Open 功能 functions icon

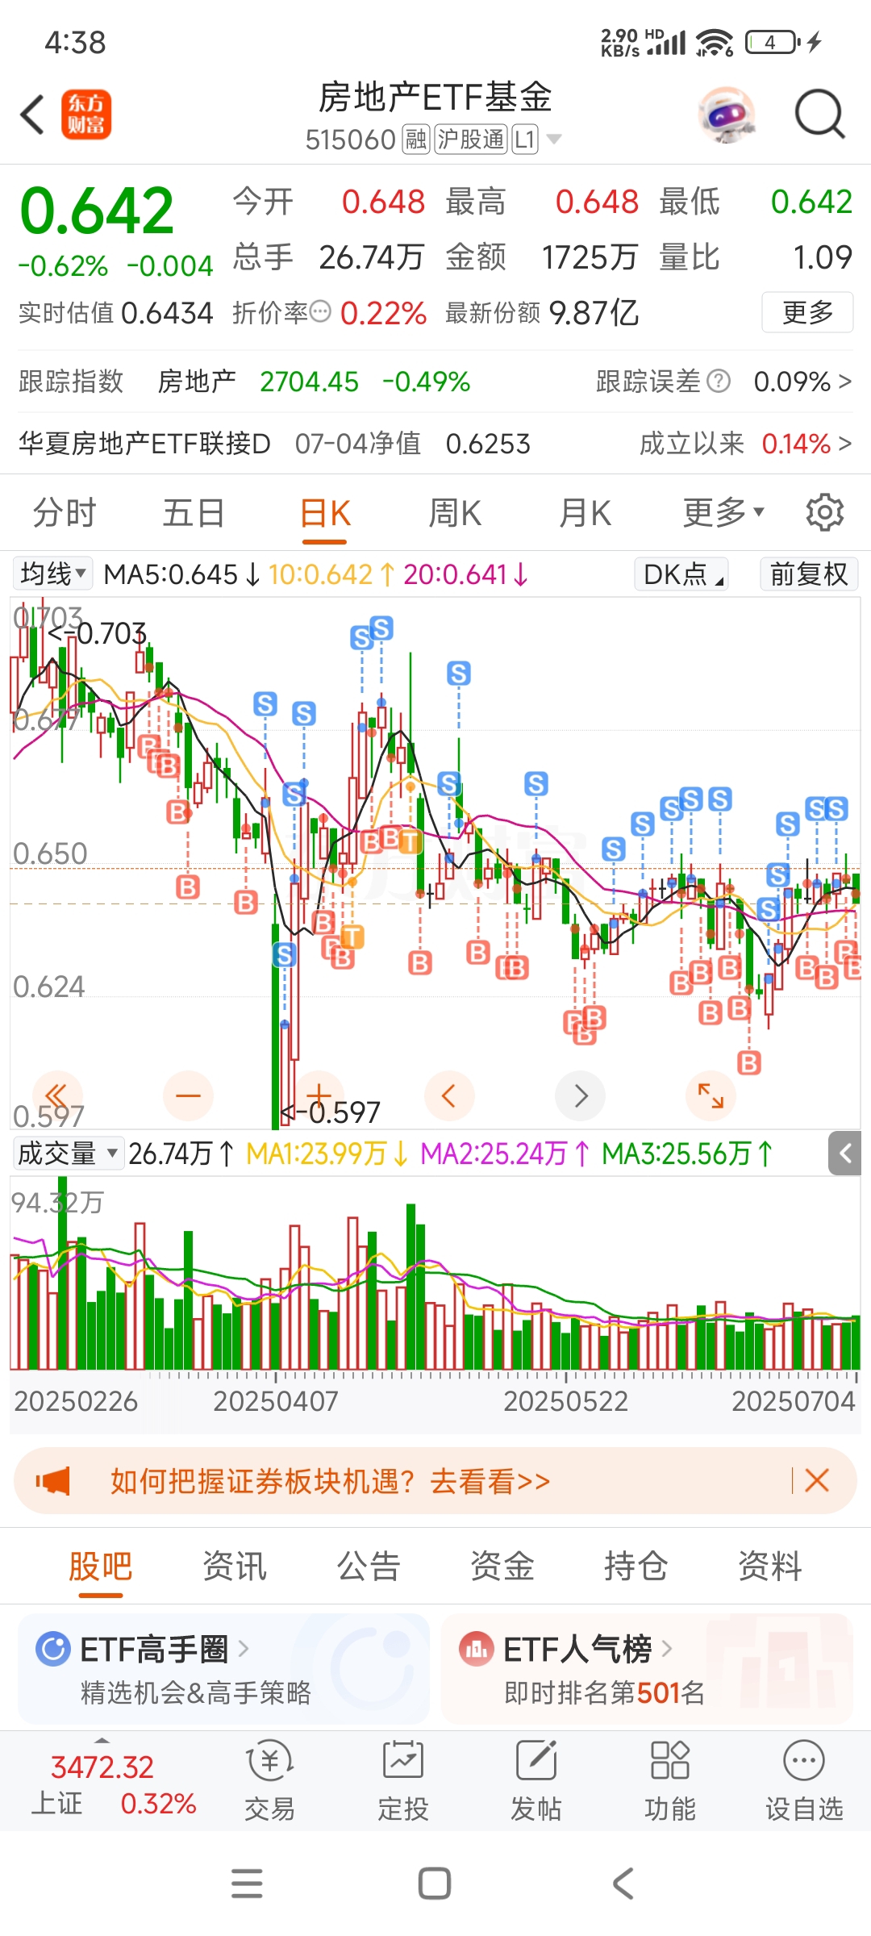tap(670, 1781)
